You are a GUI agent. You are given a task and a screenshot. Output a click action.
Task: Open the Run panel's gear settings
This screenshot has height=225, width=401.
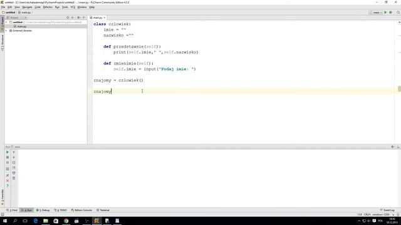pos(393,147)
